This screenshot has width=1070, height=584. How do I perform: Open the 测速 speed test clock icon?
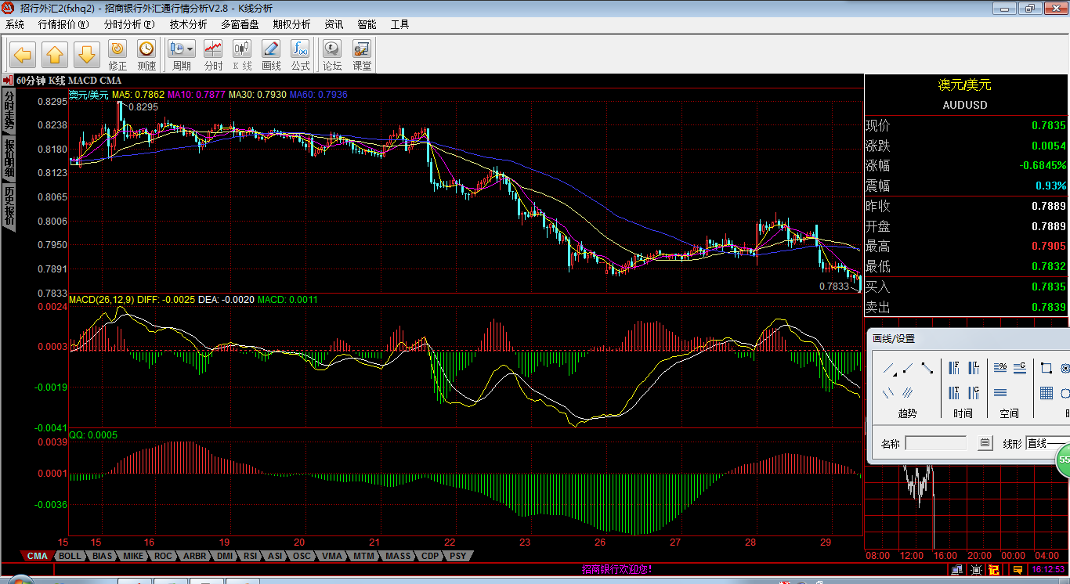pos(146,50)
